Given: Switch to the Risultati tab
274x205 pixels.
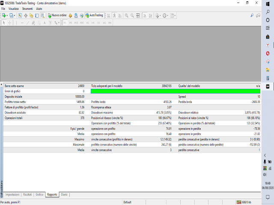Looking at the screenshot, I should (27, 195).
